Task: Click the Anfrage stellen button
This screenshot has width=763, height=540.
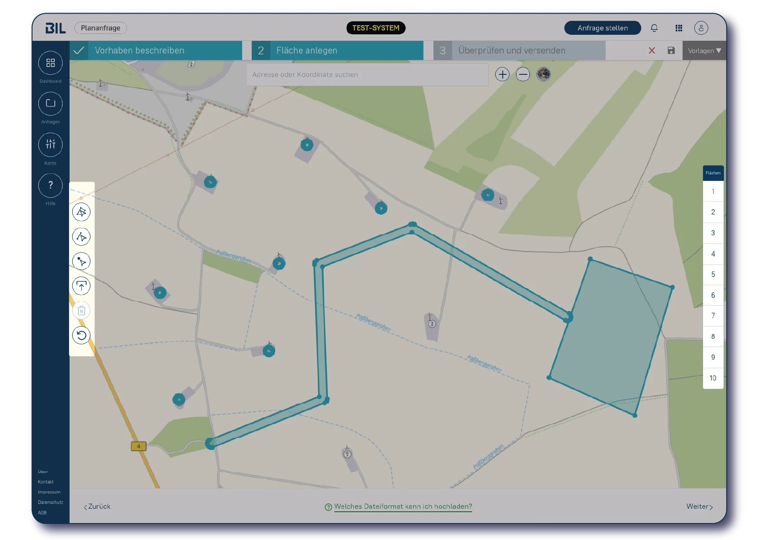Action: pos(603,28)
